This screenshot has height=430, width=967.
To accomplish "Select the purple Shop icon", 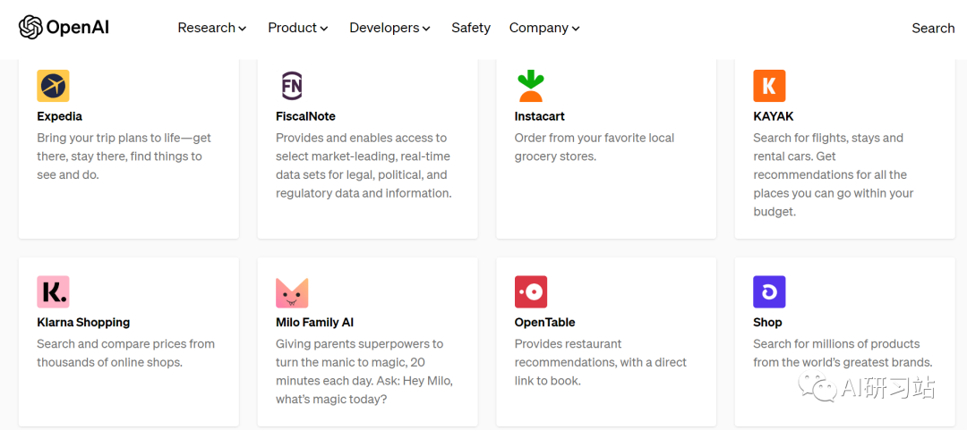I will pos(769,291).
